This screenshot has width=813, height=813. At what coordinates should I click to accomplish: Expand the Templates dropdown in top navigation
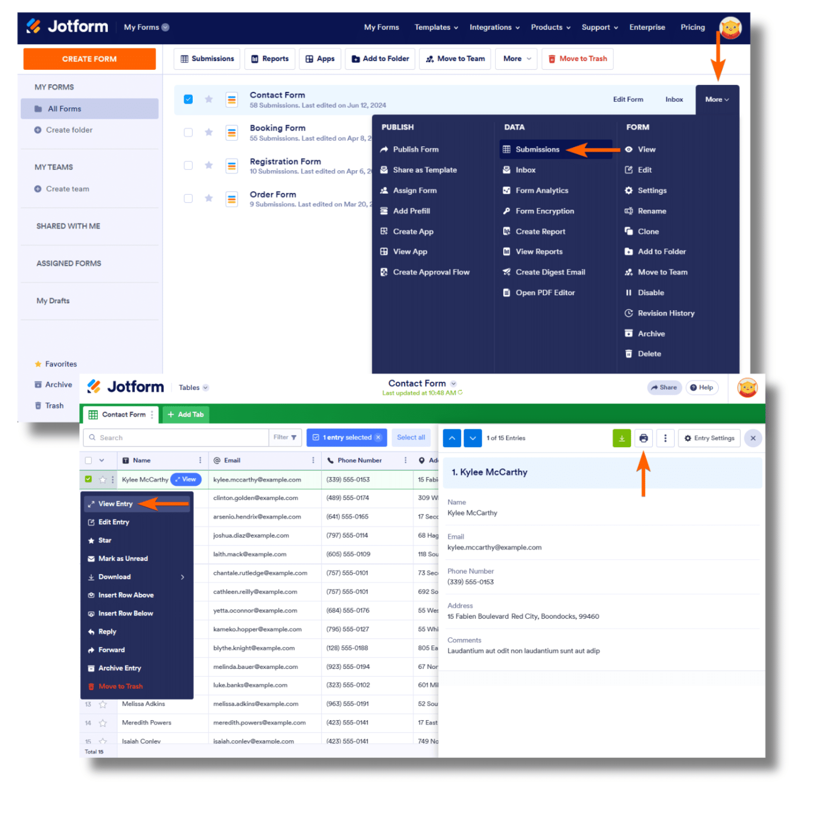click(436, 27)
